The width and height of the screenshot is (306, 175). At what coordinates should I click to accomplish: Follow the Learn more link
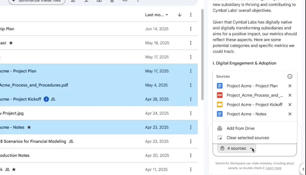[274, 168]
